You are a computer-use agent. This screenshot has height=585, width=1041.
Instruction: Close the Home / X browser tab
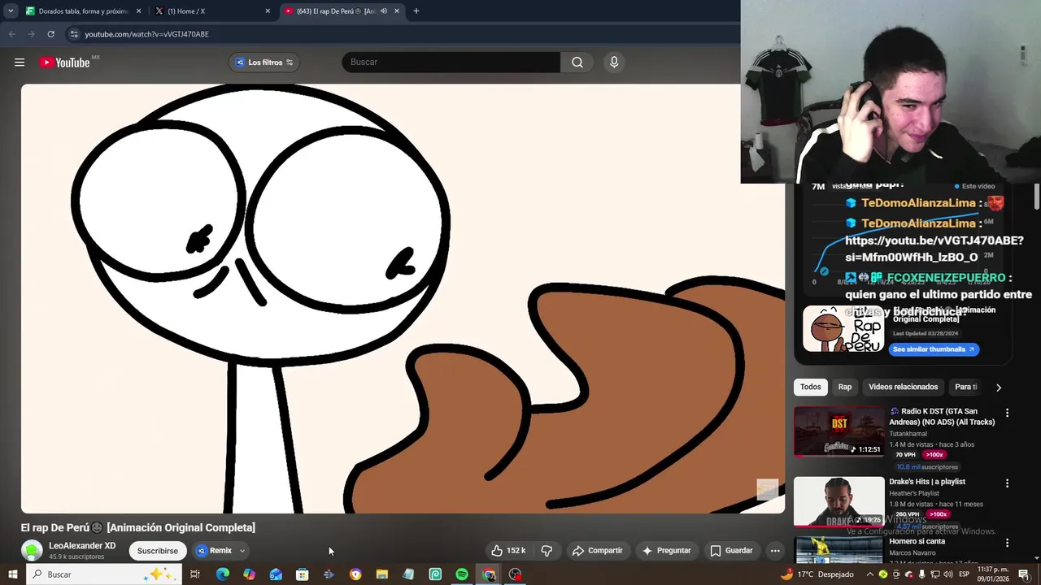tap(268, 11)
